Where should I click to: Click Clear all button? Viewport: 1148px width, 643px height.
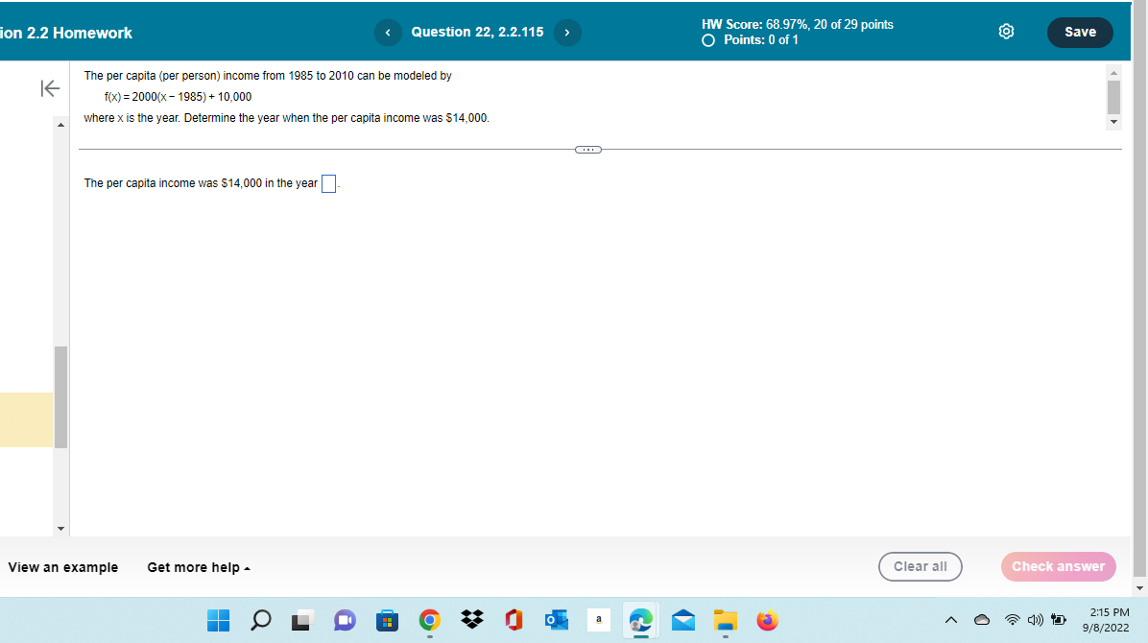pyautogui.click(x=921, y=567)
